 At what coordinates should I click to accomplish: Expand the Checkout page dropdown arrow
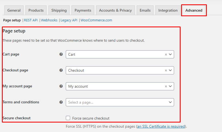170,70
